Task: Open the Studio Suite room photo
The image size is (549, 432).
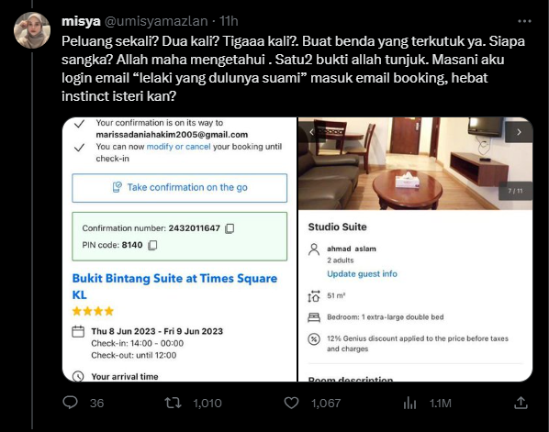Action: [416, 163]
